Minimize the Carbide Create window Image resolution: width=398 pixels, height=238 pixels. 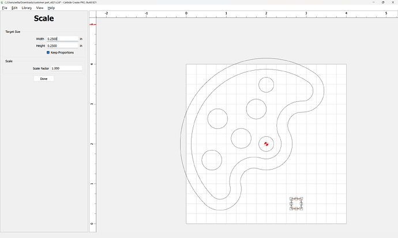(373, 2)
